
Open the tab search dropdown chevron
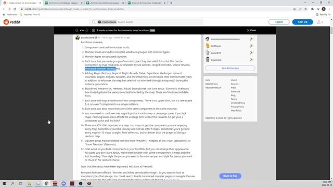305,3
